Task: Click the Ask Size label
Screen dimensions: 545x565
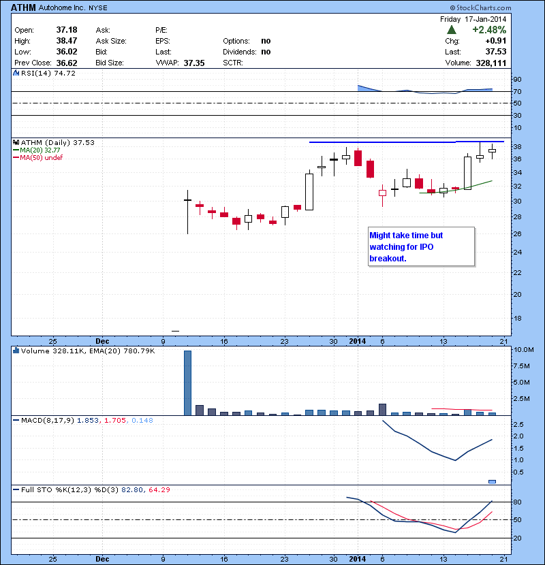Action: (111, 41)
